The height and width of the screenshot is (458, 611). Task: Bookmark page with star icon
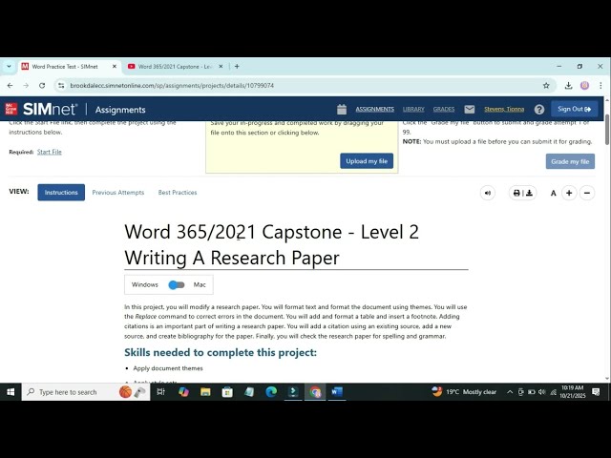coord(546,85)
